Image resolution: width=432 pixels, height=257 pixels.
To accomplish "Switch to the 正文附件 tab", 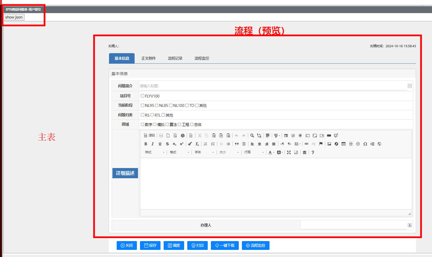I will click(149, 58).
